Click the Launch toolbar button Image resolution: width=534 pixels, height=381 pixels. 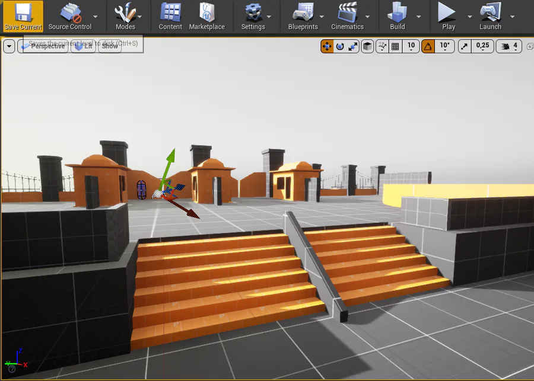pos(491,17)
